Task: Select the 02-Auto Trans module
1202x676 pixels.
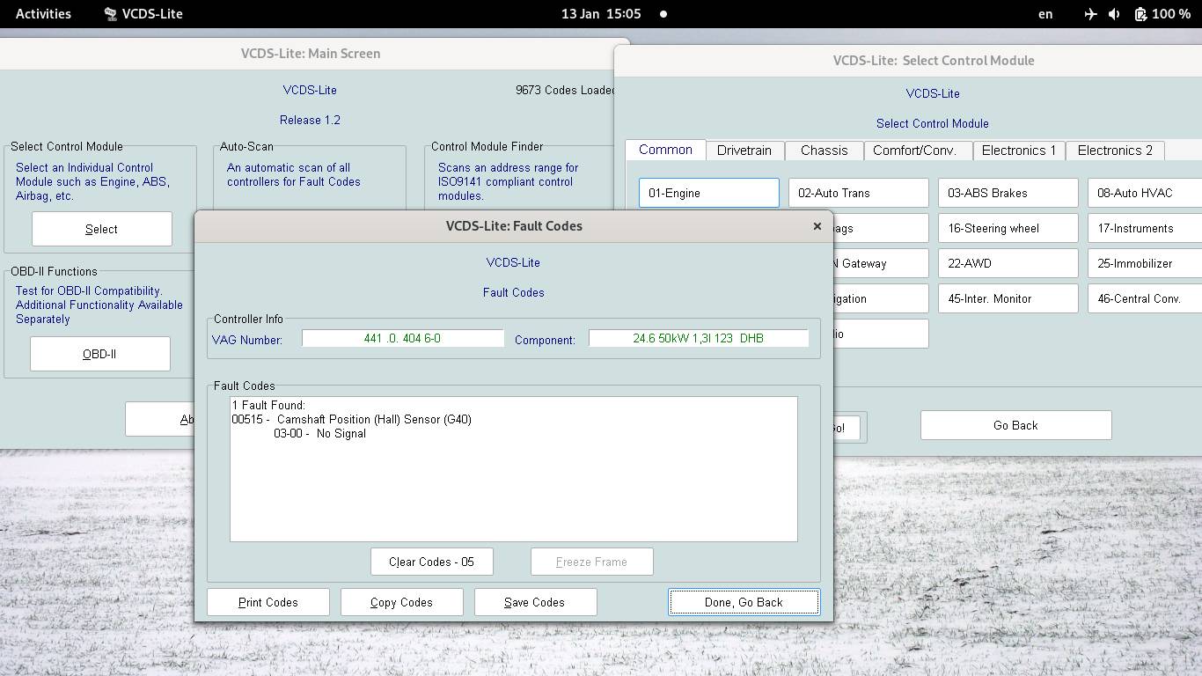Action: (858, 193)
